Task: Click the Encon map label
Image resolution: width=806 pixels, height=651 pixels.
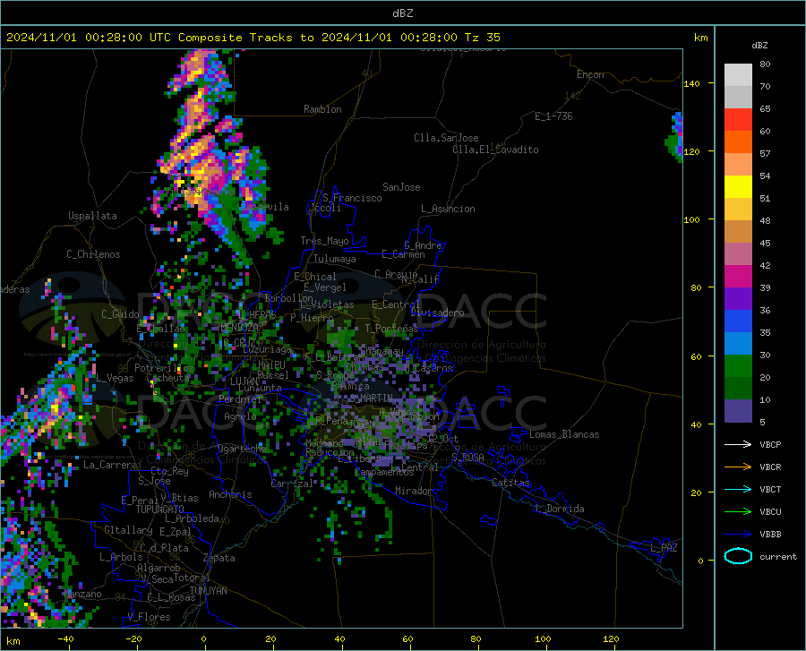Action: [590, 74]
